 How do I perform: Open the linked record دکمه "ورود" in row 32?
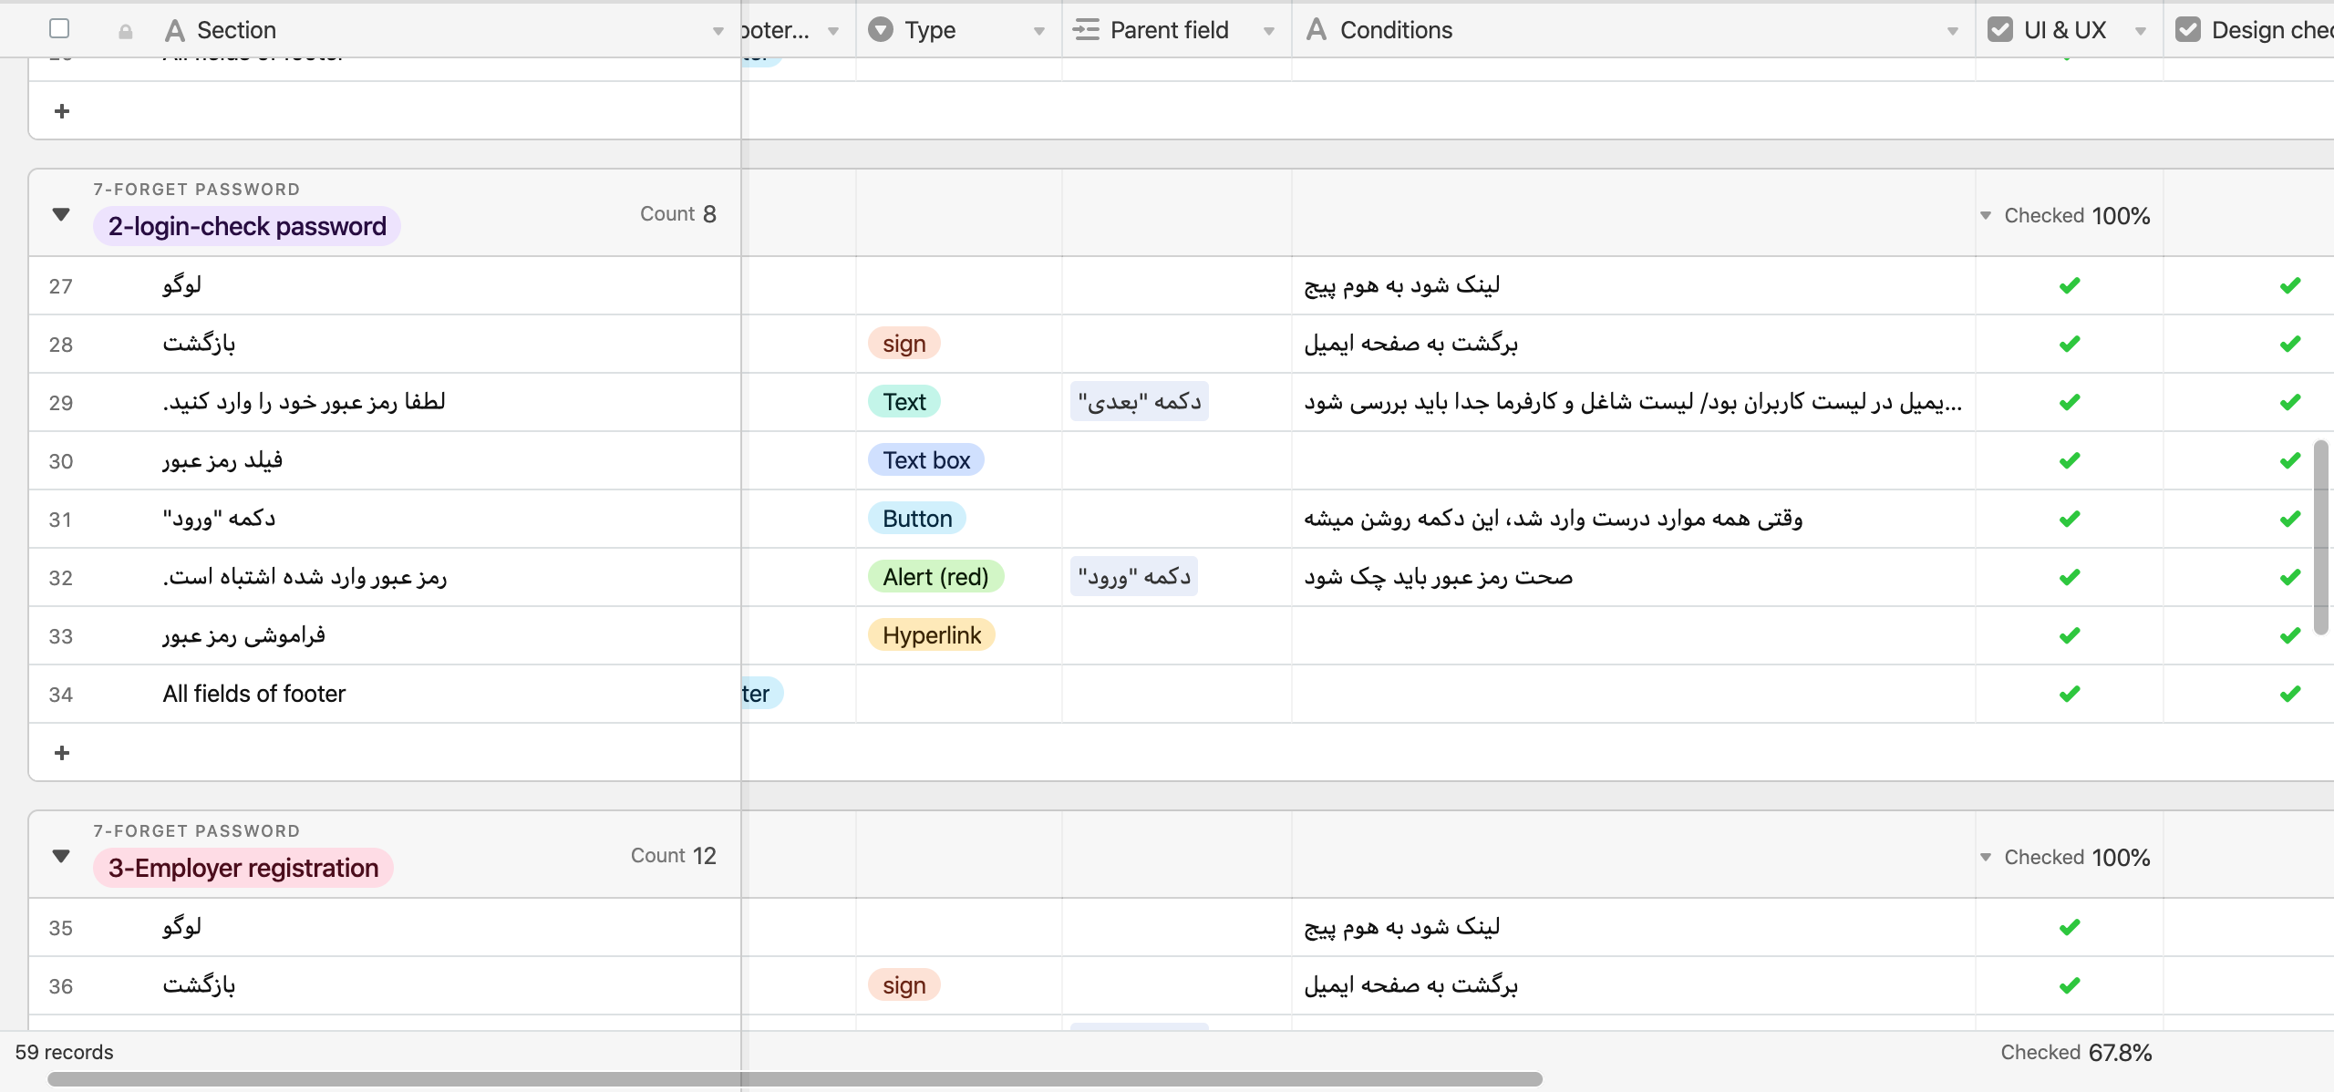pyautogui.click(x=1134, y=577)
